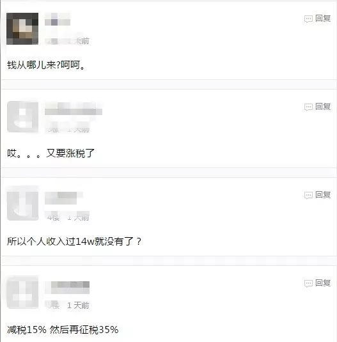This screenshot has height=342, width=337.
Task: Click the blurred username above "所以个人收入过14w"
Action: point(64,198)
